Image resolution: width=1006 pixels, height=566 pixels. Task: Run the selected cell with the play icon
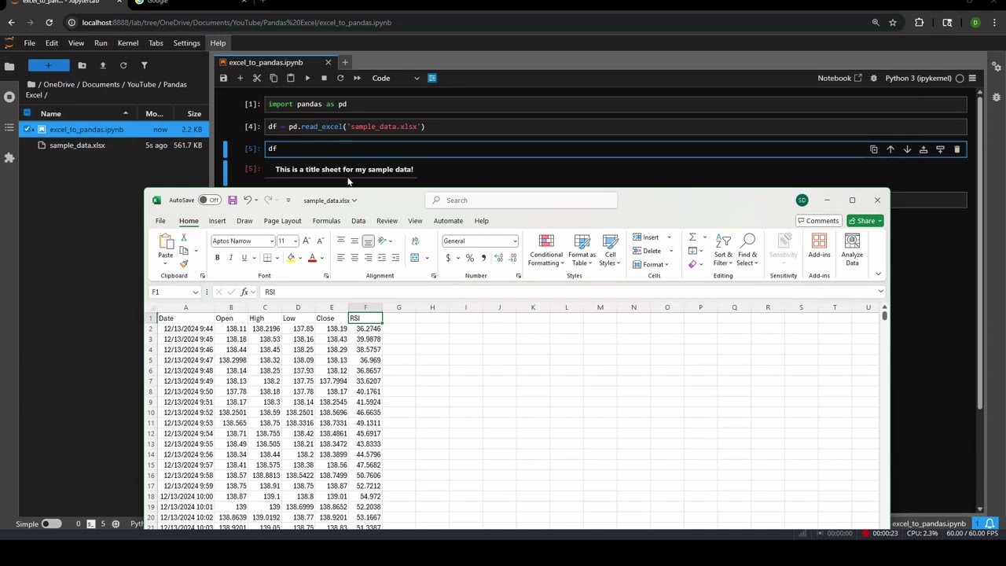307,78
